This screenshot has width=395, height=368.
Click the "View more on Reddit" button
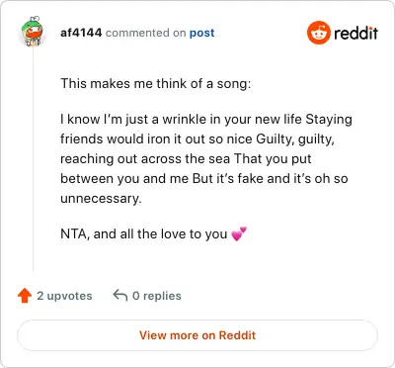point(197,335)
